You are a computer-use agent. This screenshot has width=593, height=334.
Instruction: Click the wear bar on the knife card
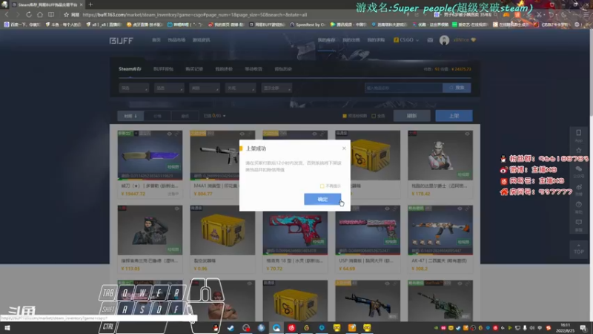pos(150,179)
